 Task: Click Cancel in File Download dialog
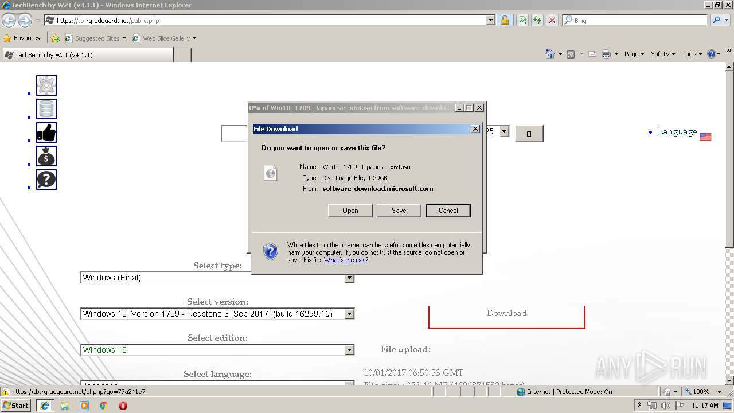pyautogui.click(x=448, y=211)
